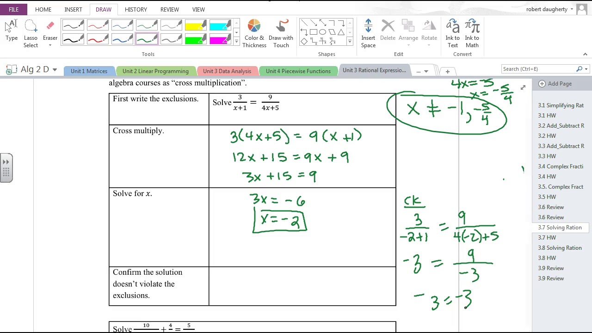Show hidden section tabs via ellipsis dropdown
The image size is (592, 333).
point(422,71)
